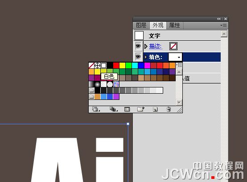
Task: Toggle visibility eye of the 填色 row
Action: [x=138, y=56]
